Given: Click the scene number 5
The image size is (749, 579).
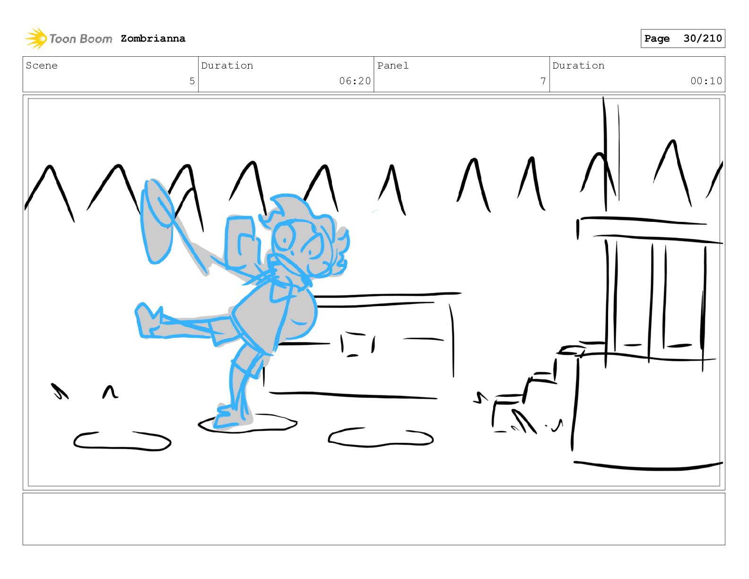Looking at the screenshot, I should click(192, 81).
